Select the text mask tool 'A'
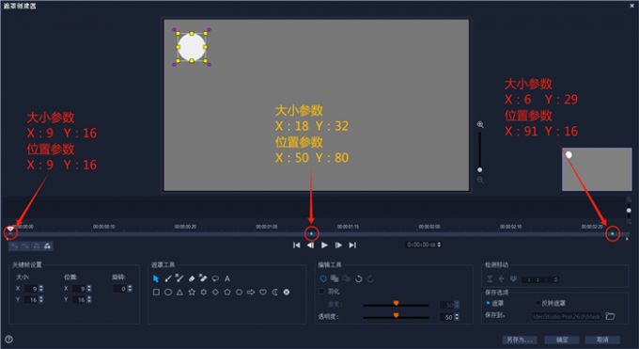 click(x=227, y=278)
